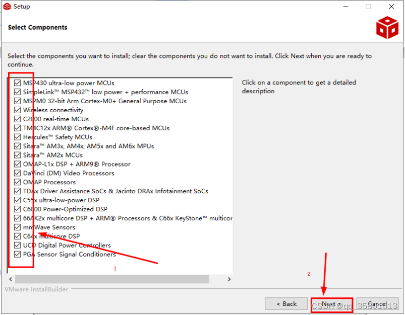405x315 pixels.
Task: Click the red cube logo in header
Action: (387, 28)
